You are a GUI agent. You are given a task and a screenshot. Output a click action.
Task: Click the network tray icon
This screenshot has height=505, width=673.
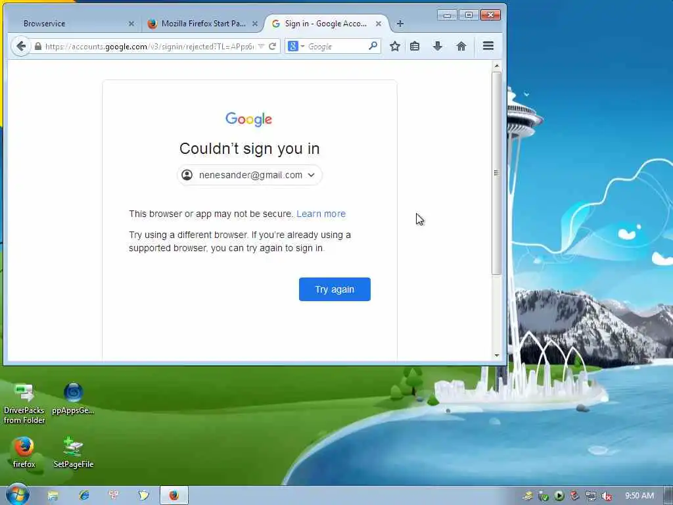click(591, 496)
